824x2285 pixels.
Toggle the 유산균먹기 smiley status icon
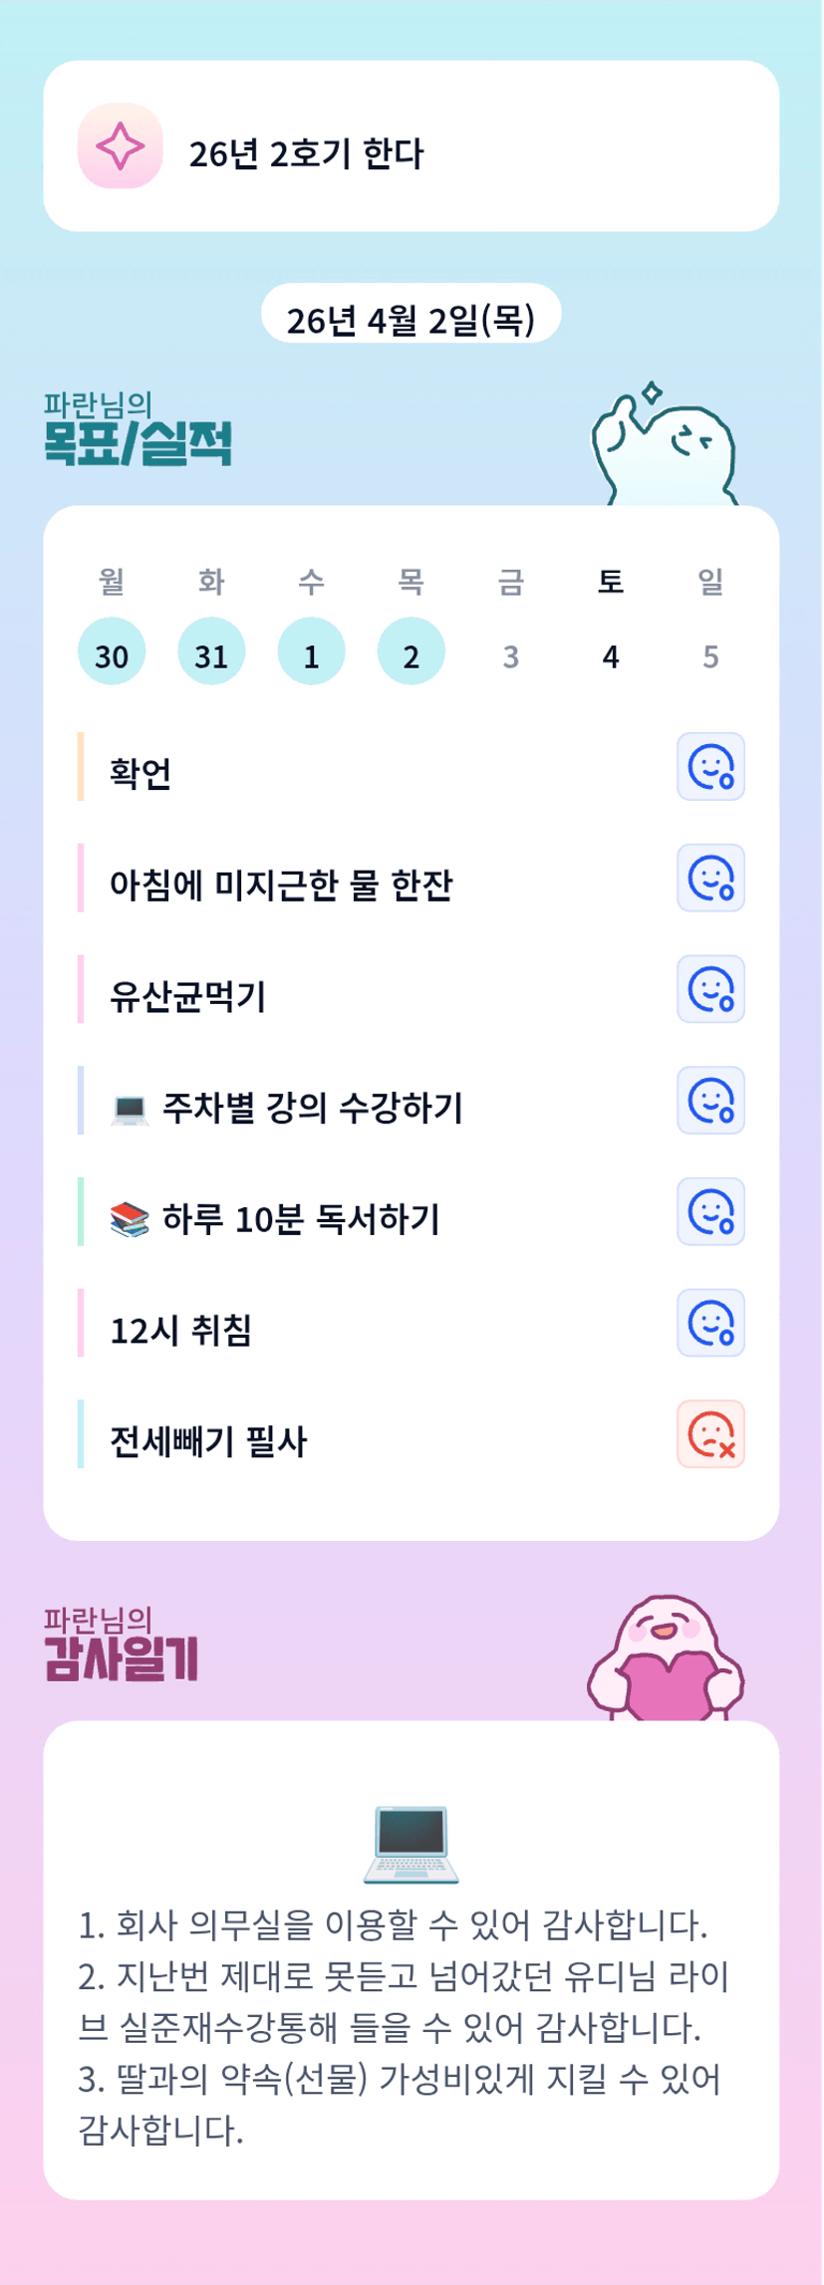(710, 989)
